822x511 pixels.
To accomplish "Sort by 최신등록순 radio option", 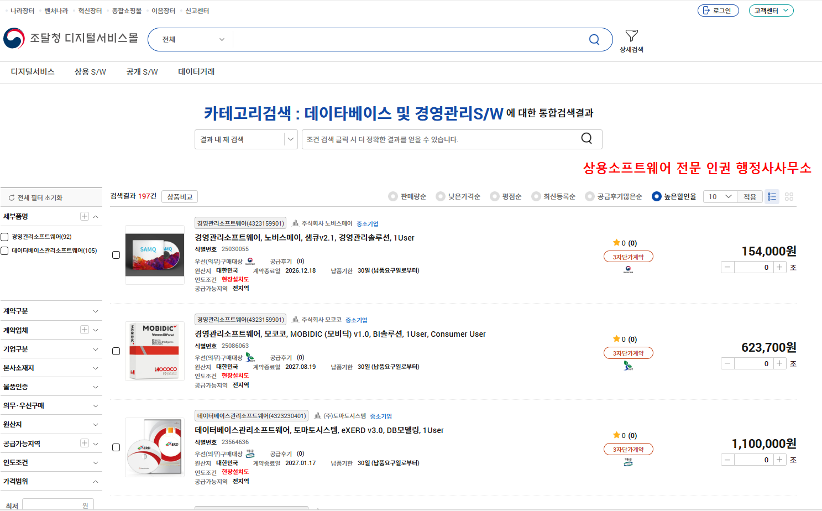I will [536, 196].
